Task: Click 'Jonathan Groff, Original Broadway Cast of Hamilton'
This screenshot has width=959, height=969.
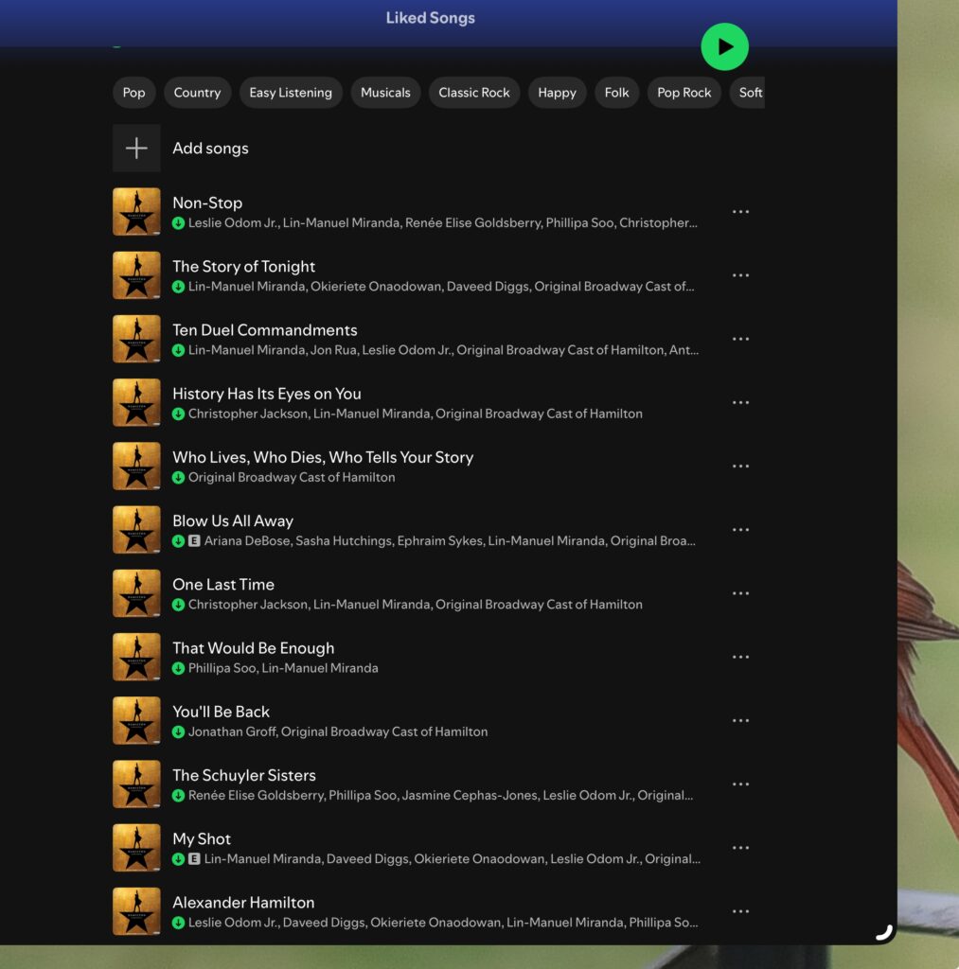Action: point(338,732)
